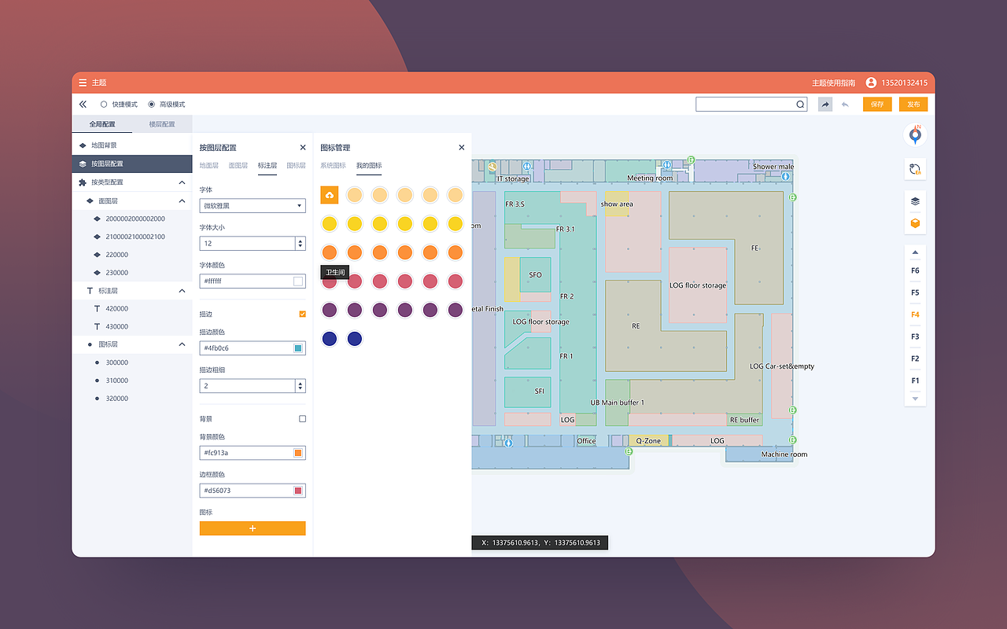Select last orange icon in the third row

[456, 252]
